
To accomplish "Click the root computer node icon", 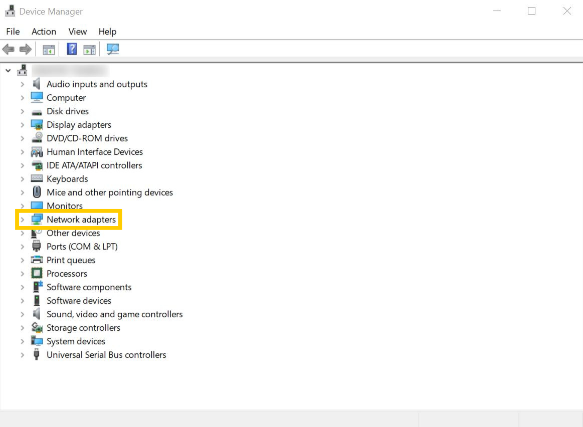I will [22, 70].
